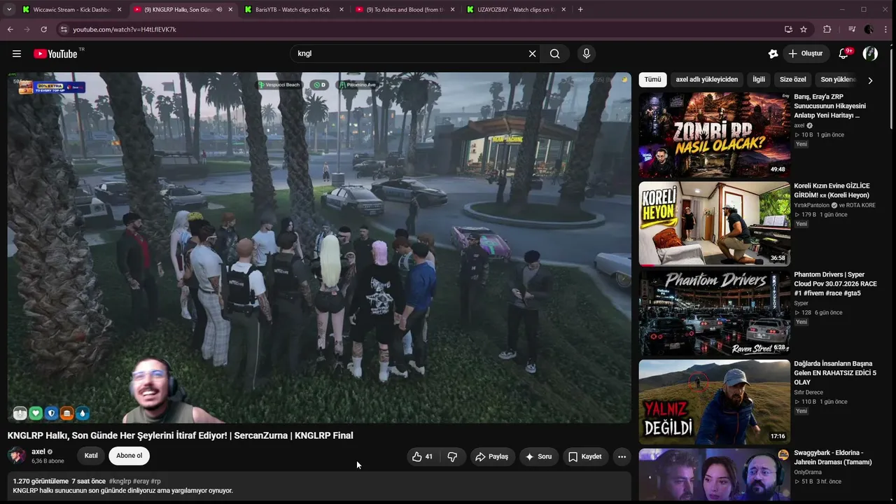This screenshot has width=896, height=504.
Task: Open the site info icon in address bar
Action: [x=63, y=29]
